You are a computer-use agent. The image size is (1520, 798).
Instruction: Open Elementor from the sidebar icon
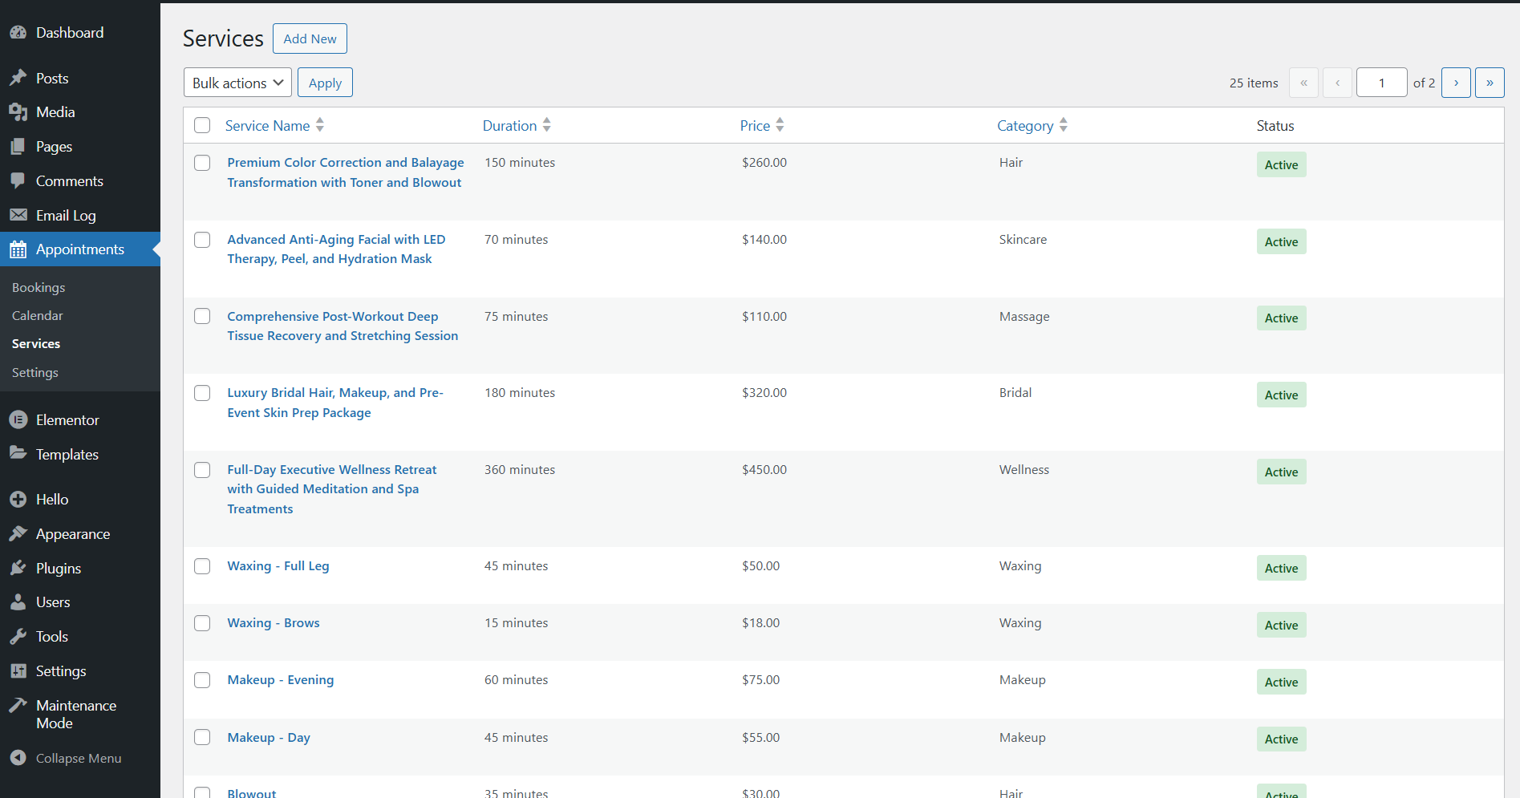click(18, 419)
